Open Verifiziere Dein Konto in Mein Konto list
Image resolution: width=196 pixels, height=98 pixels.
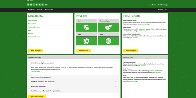pyautogui.click(x=34, y=27)
